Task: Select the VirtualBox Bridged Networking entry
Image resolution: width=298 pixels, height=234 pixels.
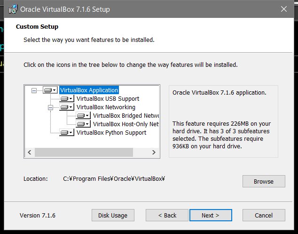Action: tap(126, 115)
